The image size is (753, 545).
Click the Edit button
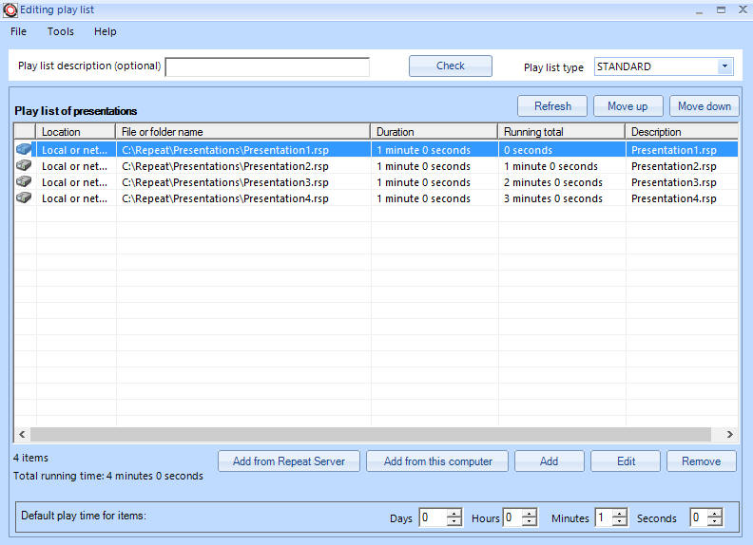[626, 461]
